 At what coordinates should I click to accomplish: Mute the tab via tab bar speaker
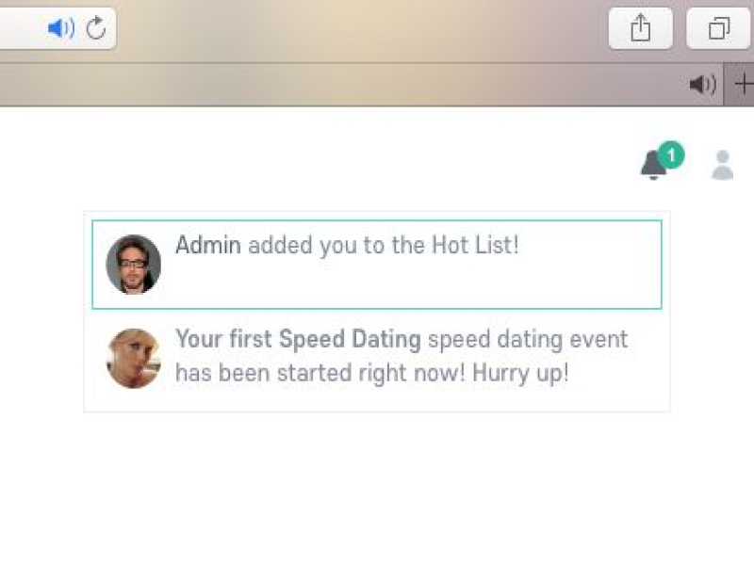[702, 86]
